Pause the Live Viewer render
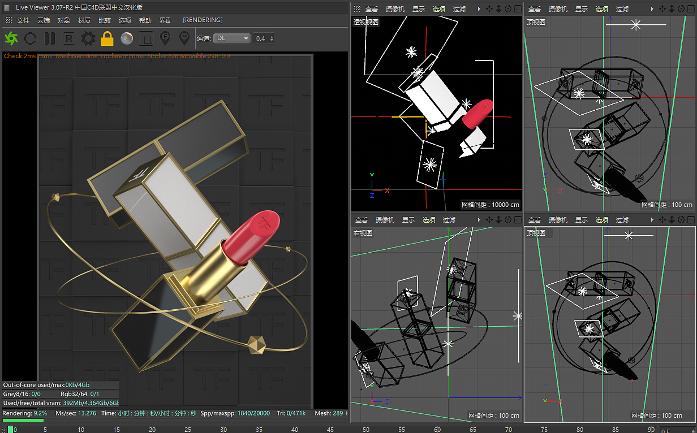 click(x=50, y=38)
